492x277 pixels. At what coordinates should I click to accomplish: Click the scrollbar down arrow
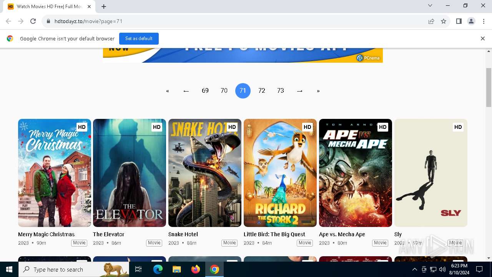(489, 258)
